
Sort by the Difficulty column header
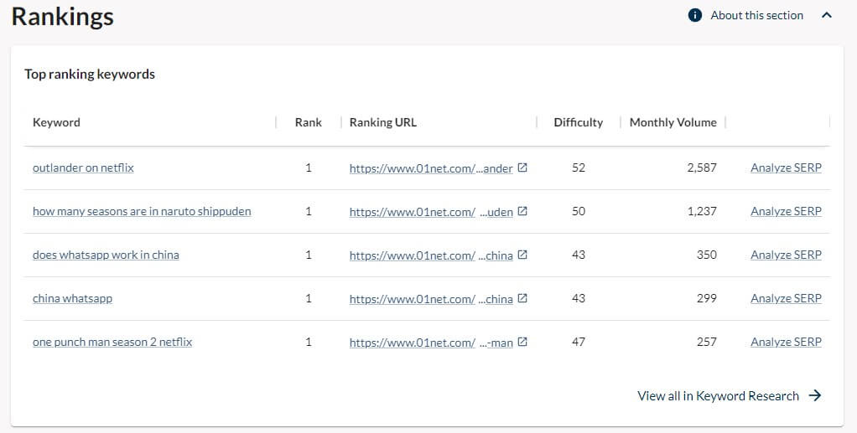click(x=579, y=122)
